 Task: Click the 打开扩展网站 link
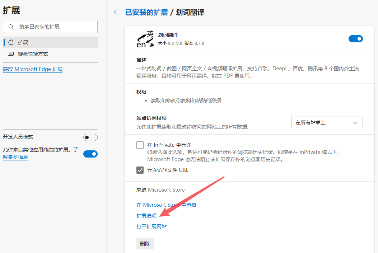tap(151, 226)
